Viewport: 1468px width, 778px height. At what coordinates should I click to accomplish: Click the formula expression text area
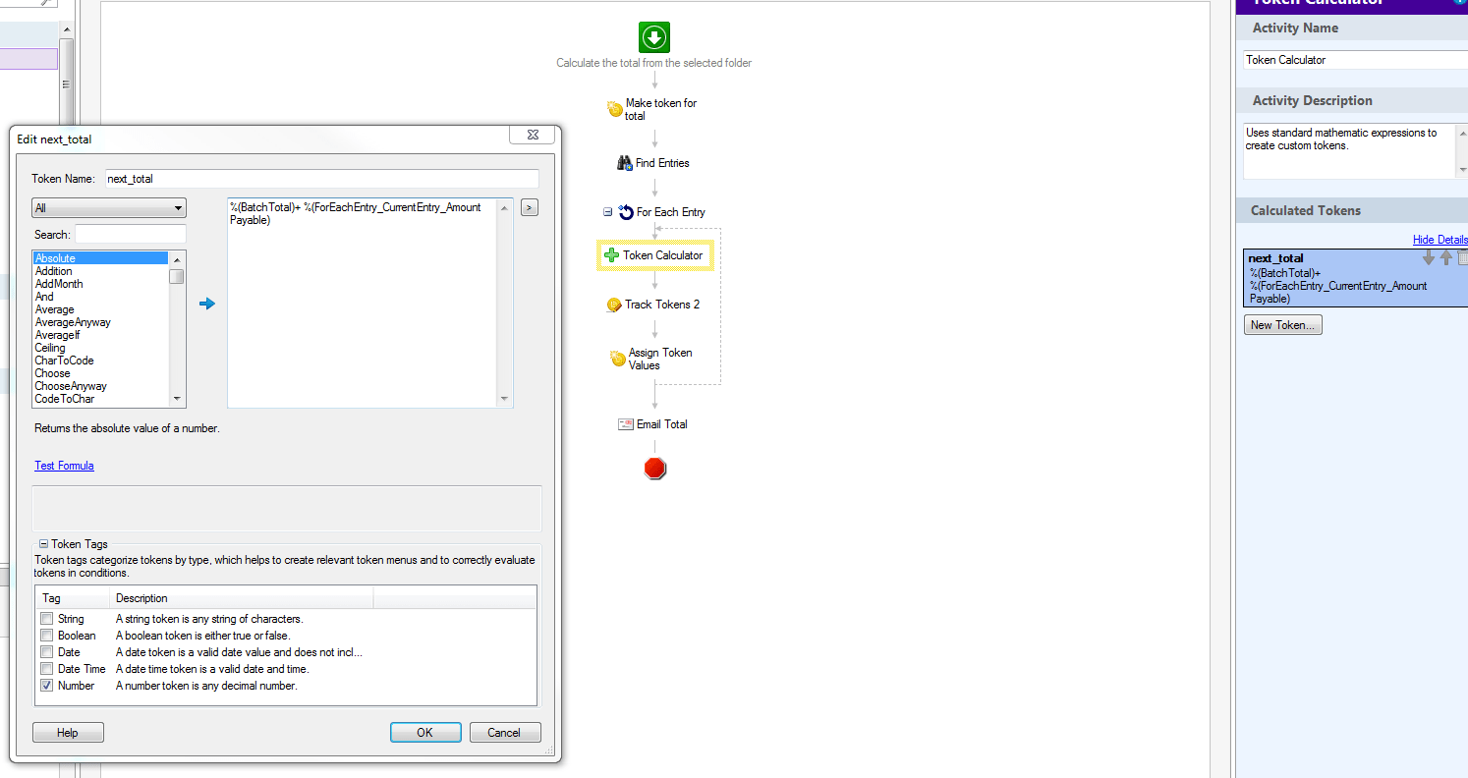click(x=364, y=304)
